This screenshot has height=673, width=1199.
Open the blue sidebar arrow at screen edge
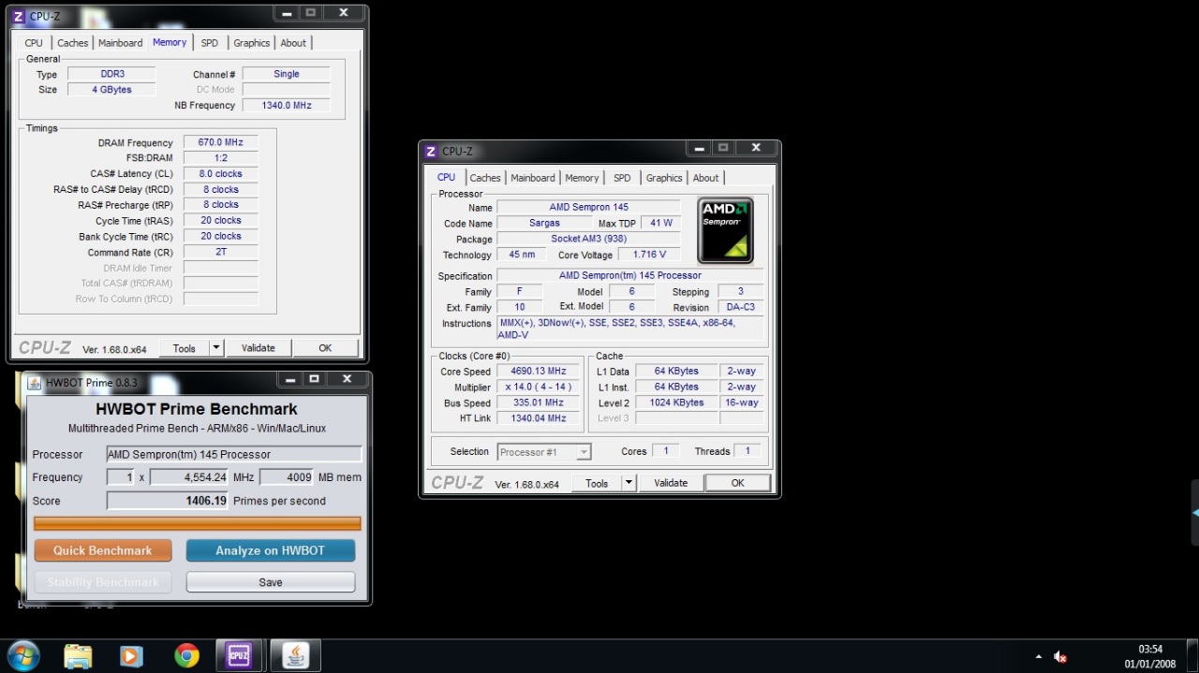pyautogui.click(x=1195, y=513)
